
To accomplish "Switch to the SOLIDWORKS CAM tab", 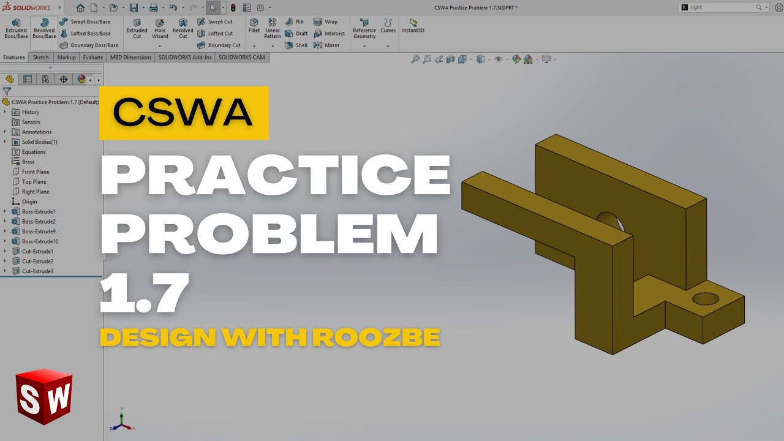I will click(242, 58).
